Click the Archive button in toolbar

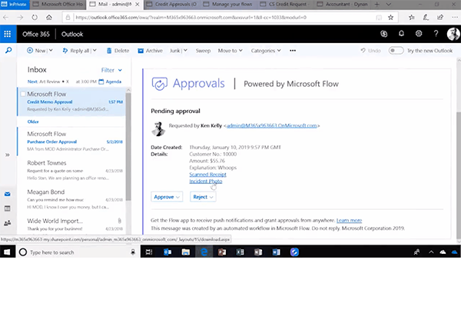[150, 51]
